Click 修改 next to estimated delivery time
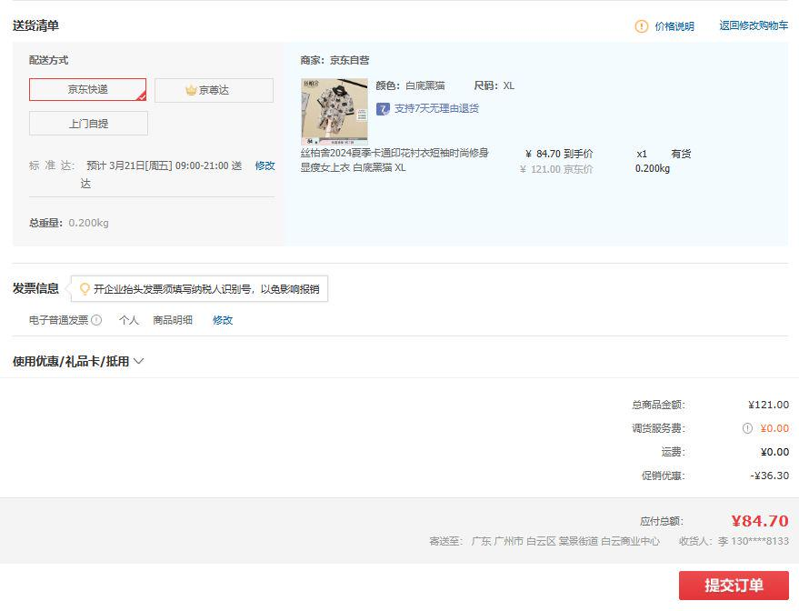799x611 pixels. (x=265, y=165)
